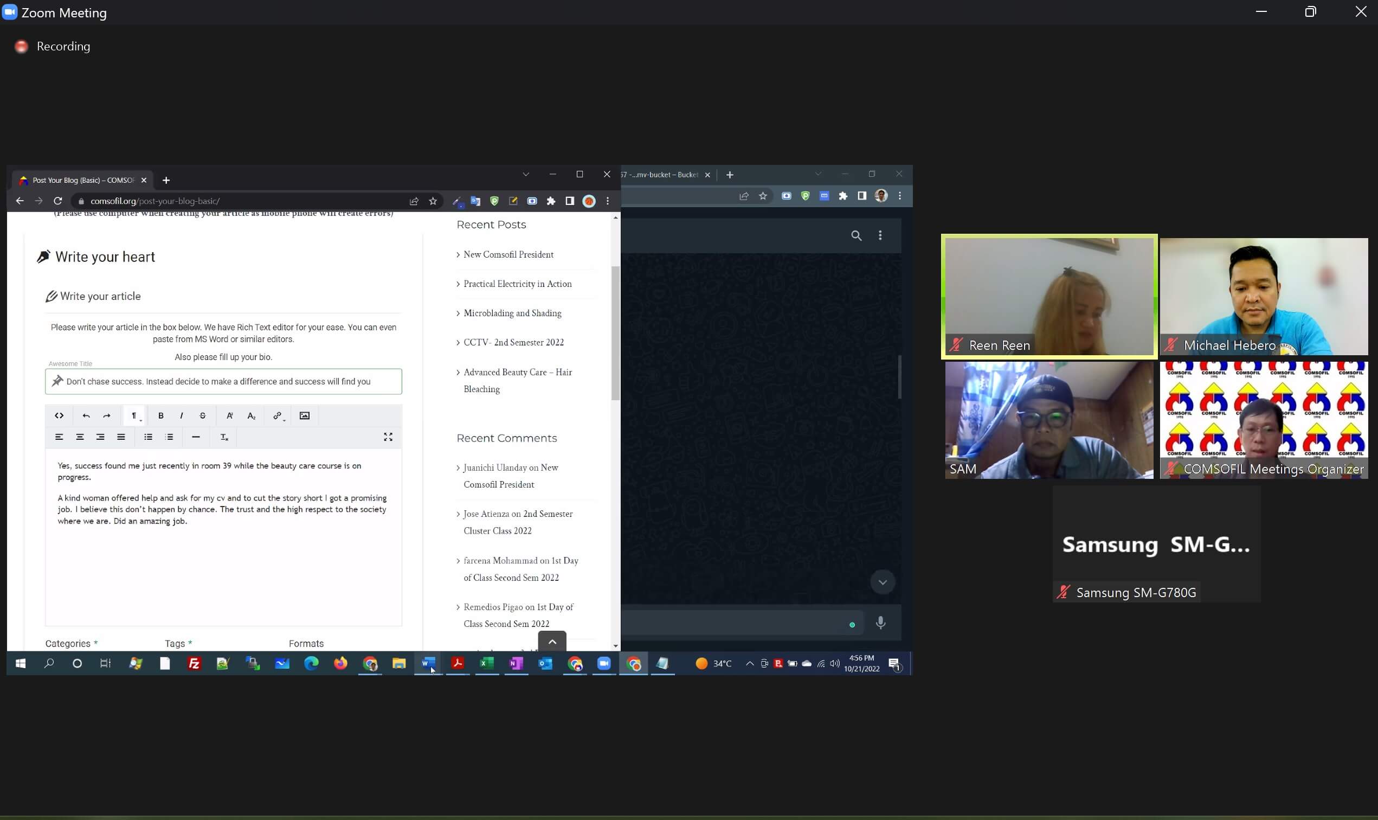
Task: Click the insert image icon
Action: tap(304, 415)
